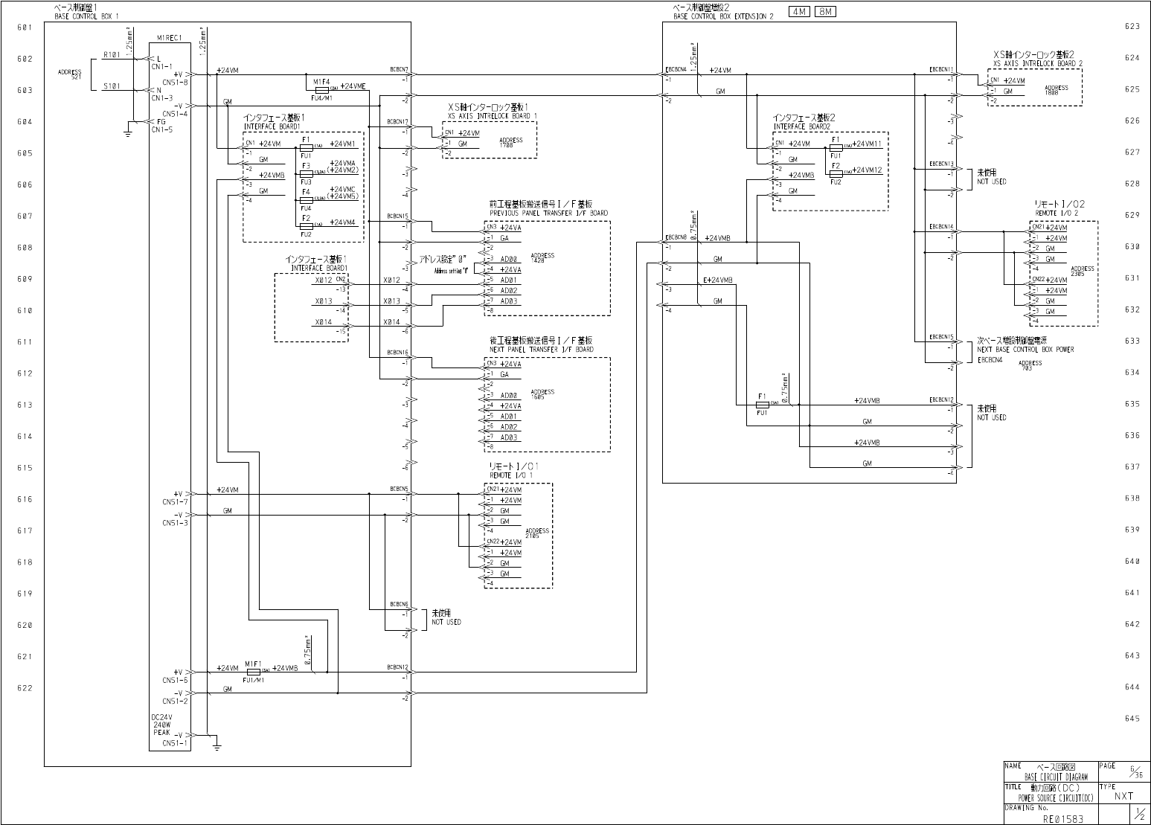The width and height of the screenshot is (1151, 825).
Task: Select the Next Panel Transfer I/F Board label
Action: pos(541,350)
